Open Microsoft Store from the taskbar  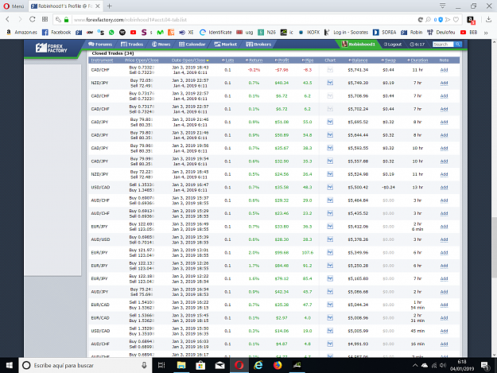[200, 365]
